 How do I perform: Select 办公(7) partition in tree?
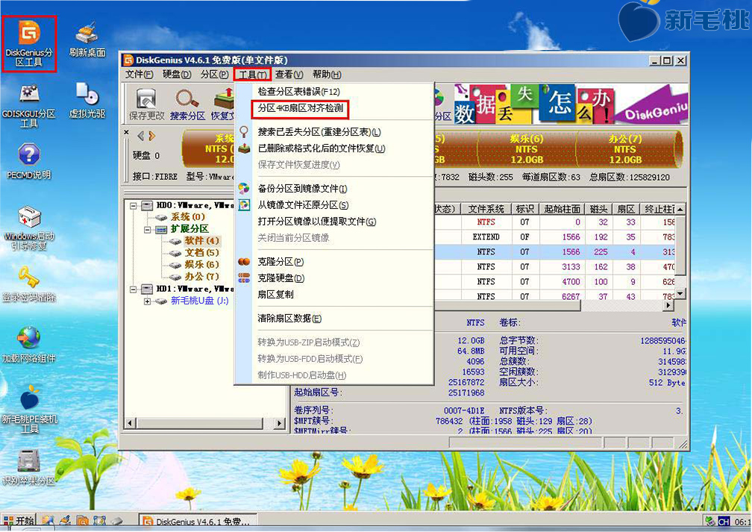202,276
